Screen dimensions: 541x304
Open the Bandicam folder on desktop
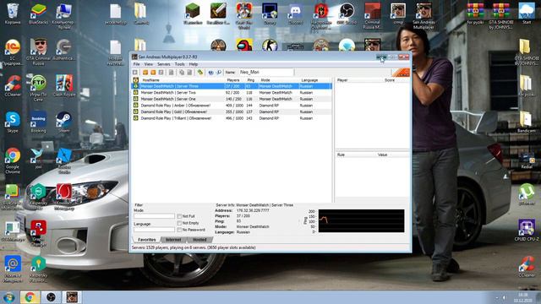click(526, 122)
